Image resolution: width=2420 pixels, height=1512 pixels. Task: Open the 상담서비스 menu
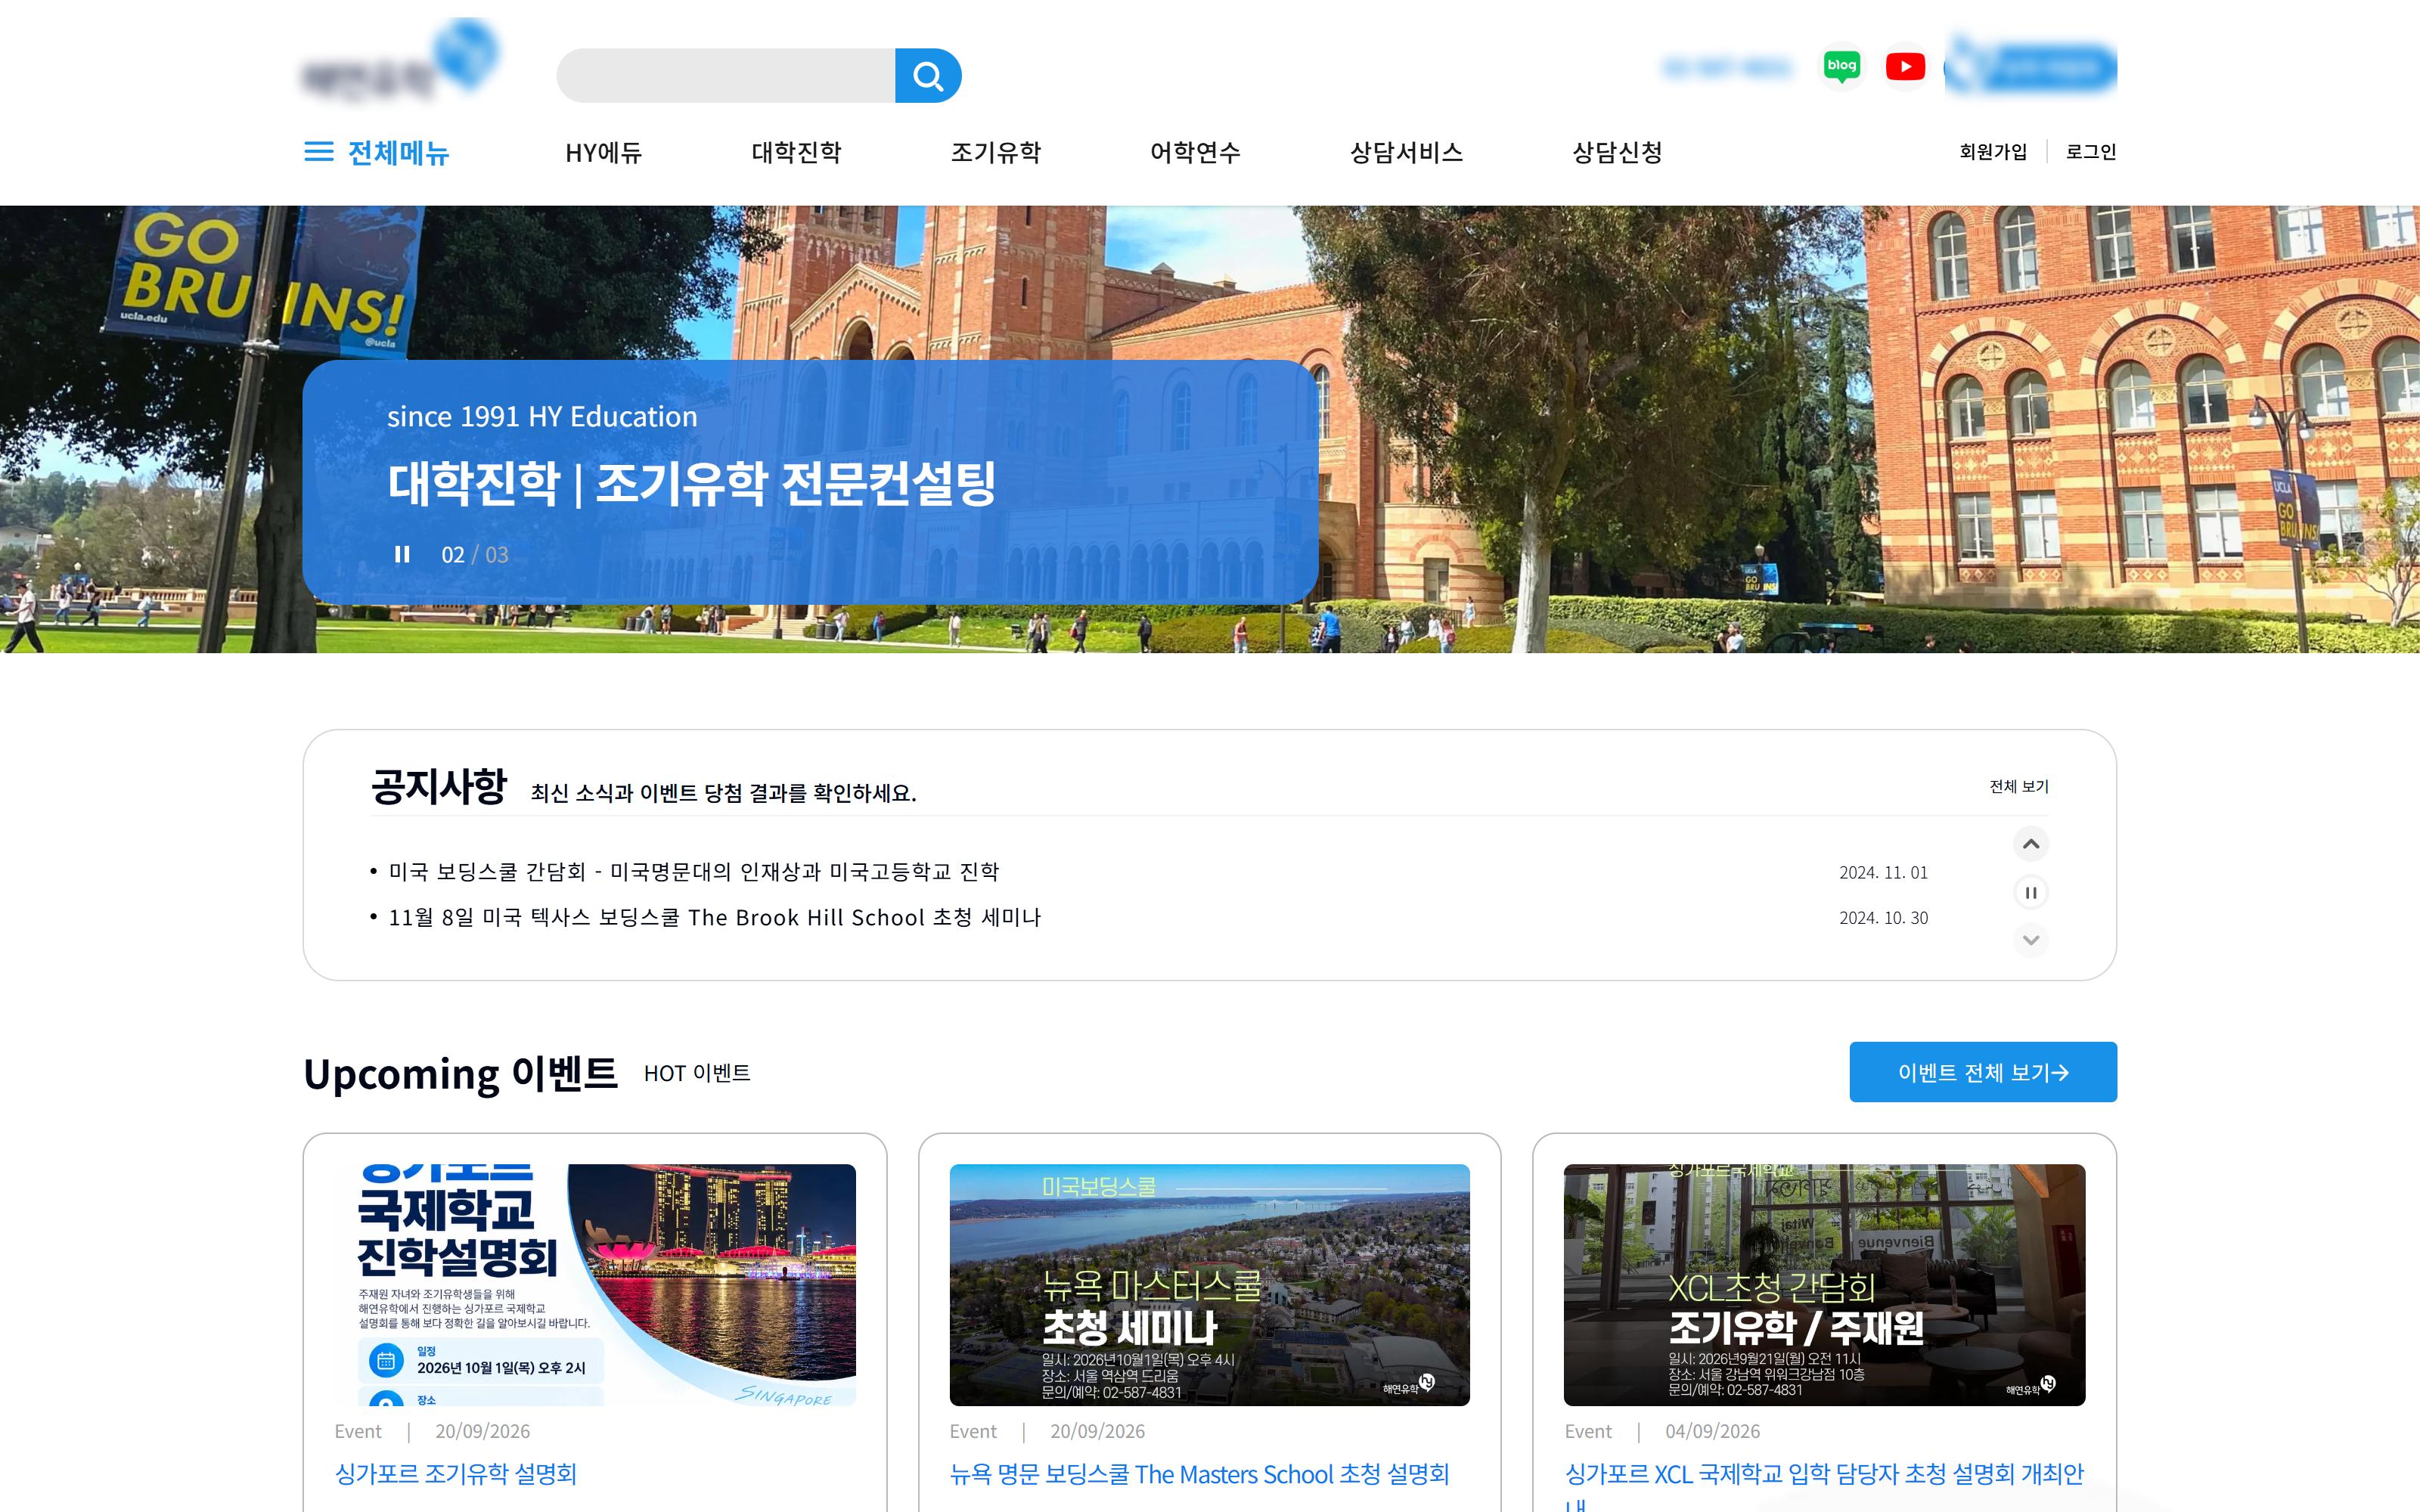tap(1406, 152)
